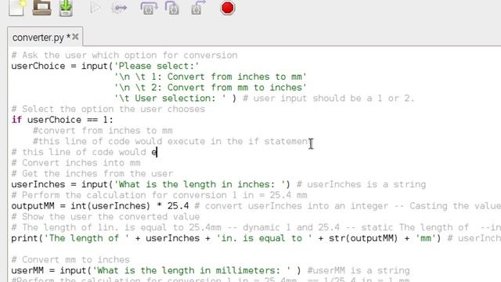The height and width of the screenshot is (282, 501).
Task: Click the '# Select the option the user chooses' comment
Action: [x=108, y=109]
